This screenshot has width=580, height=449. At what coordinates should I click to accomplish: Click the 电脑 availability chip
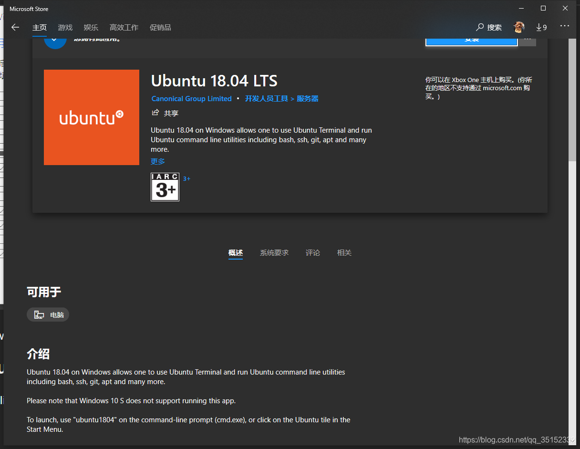tap(48, 315)
